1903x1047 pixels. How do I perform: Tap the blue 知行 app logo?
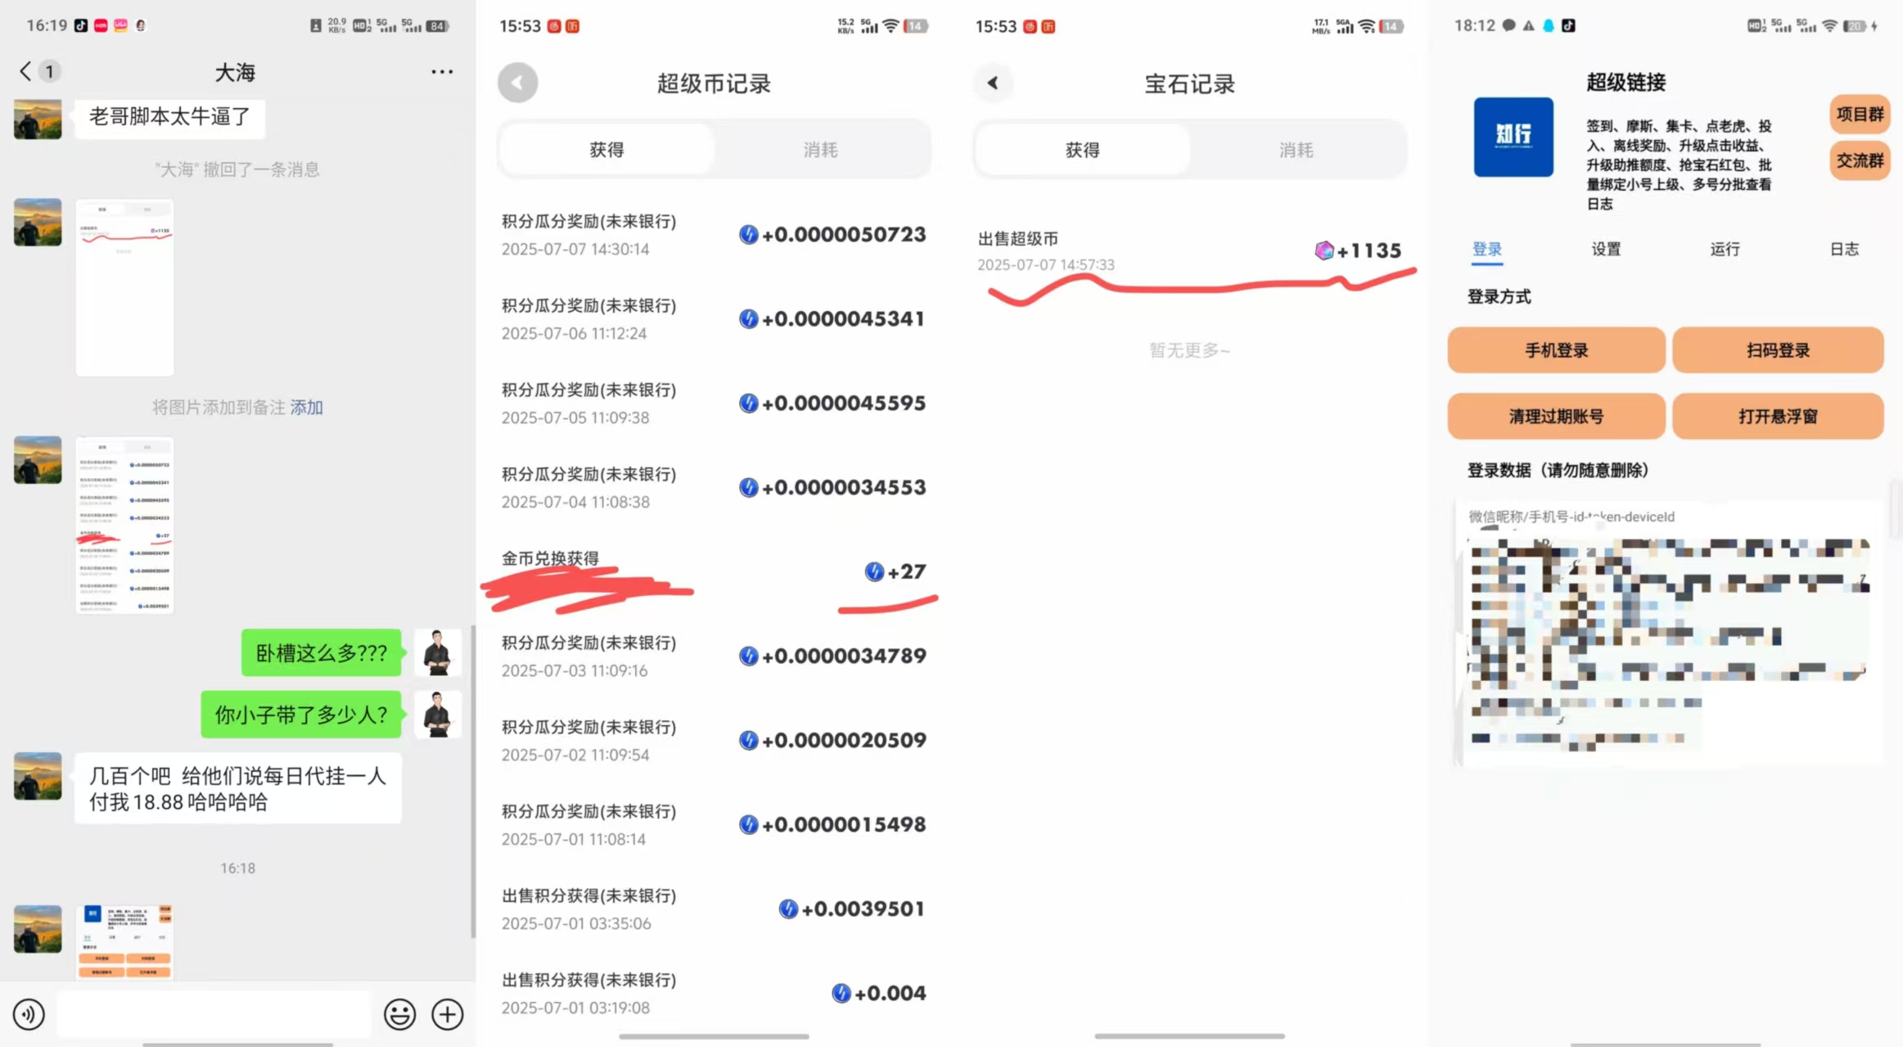(x=1513, y=137)
